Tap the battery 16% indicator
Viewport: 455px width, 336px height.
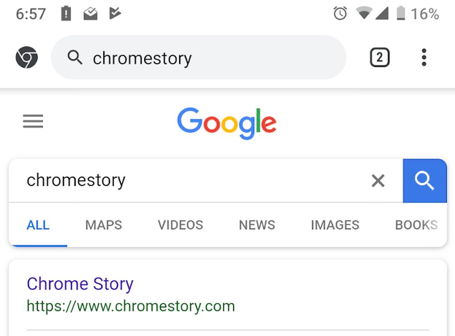coord(418,14)
